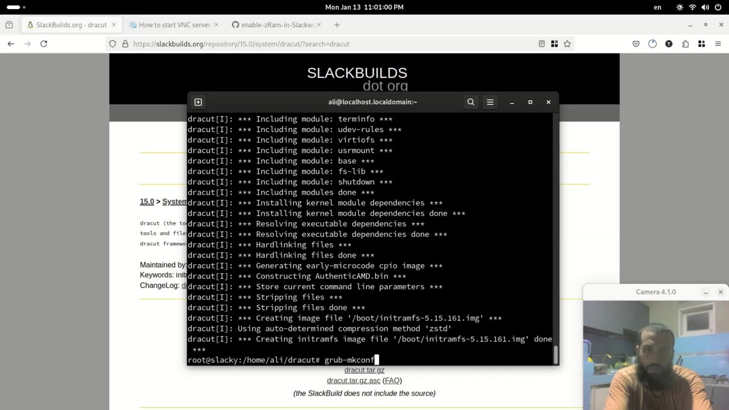This screenshot has width=729, height=410.
Task: Open Firefox tab overview (Firefox View) icon
Action: coord(9,25)
